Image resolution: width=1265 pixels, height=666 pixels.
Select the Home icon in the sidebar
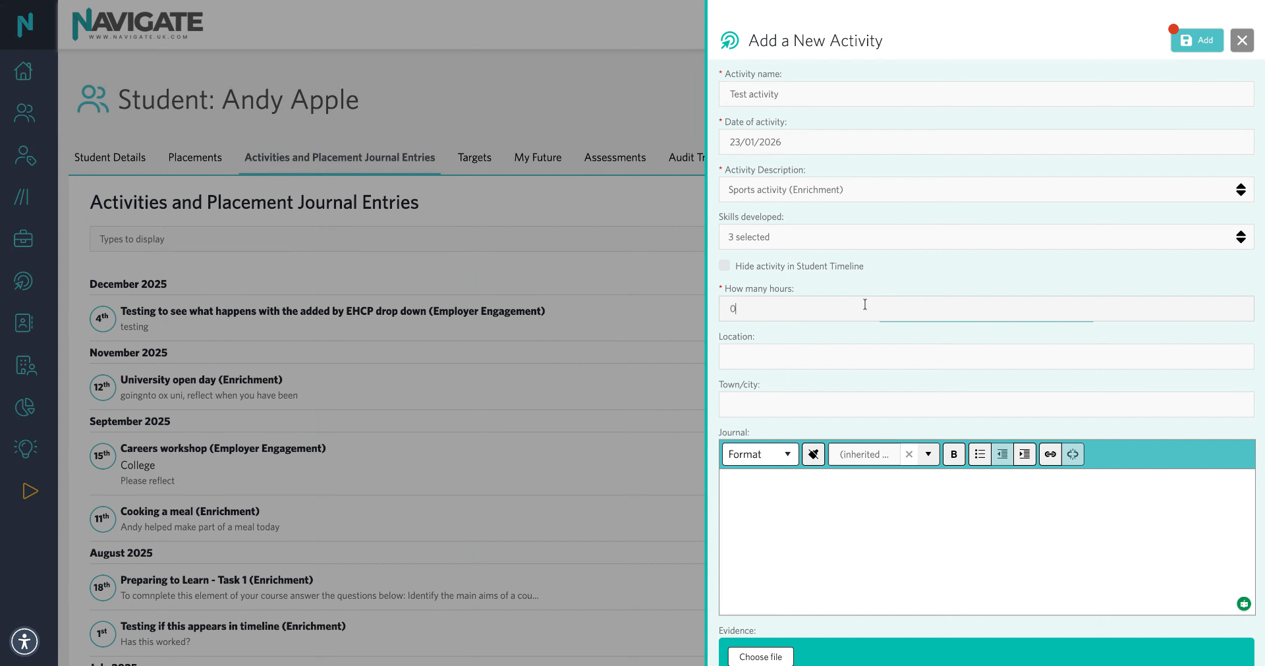click(x=24, y=71)
